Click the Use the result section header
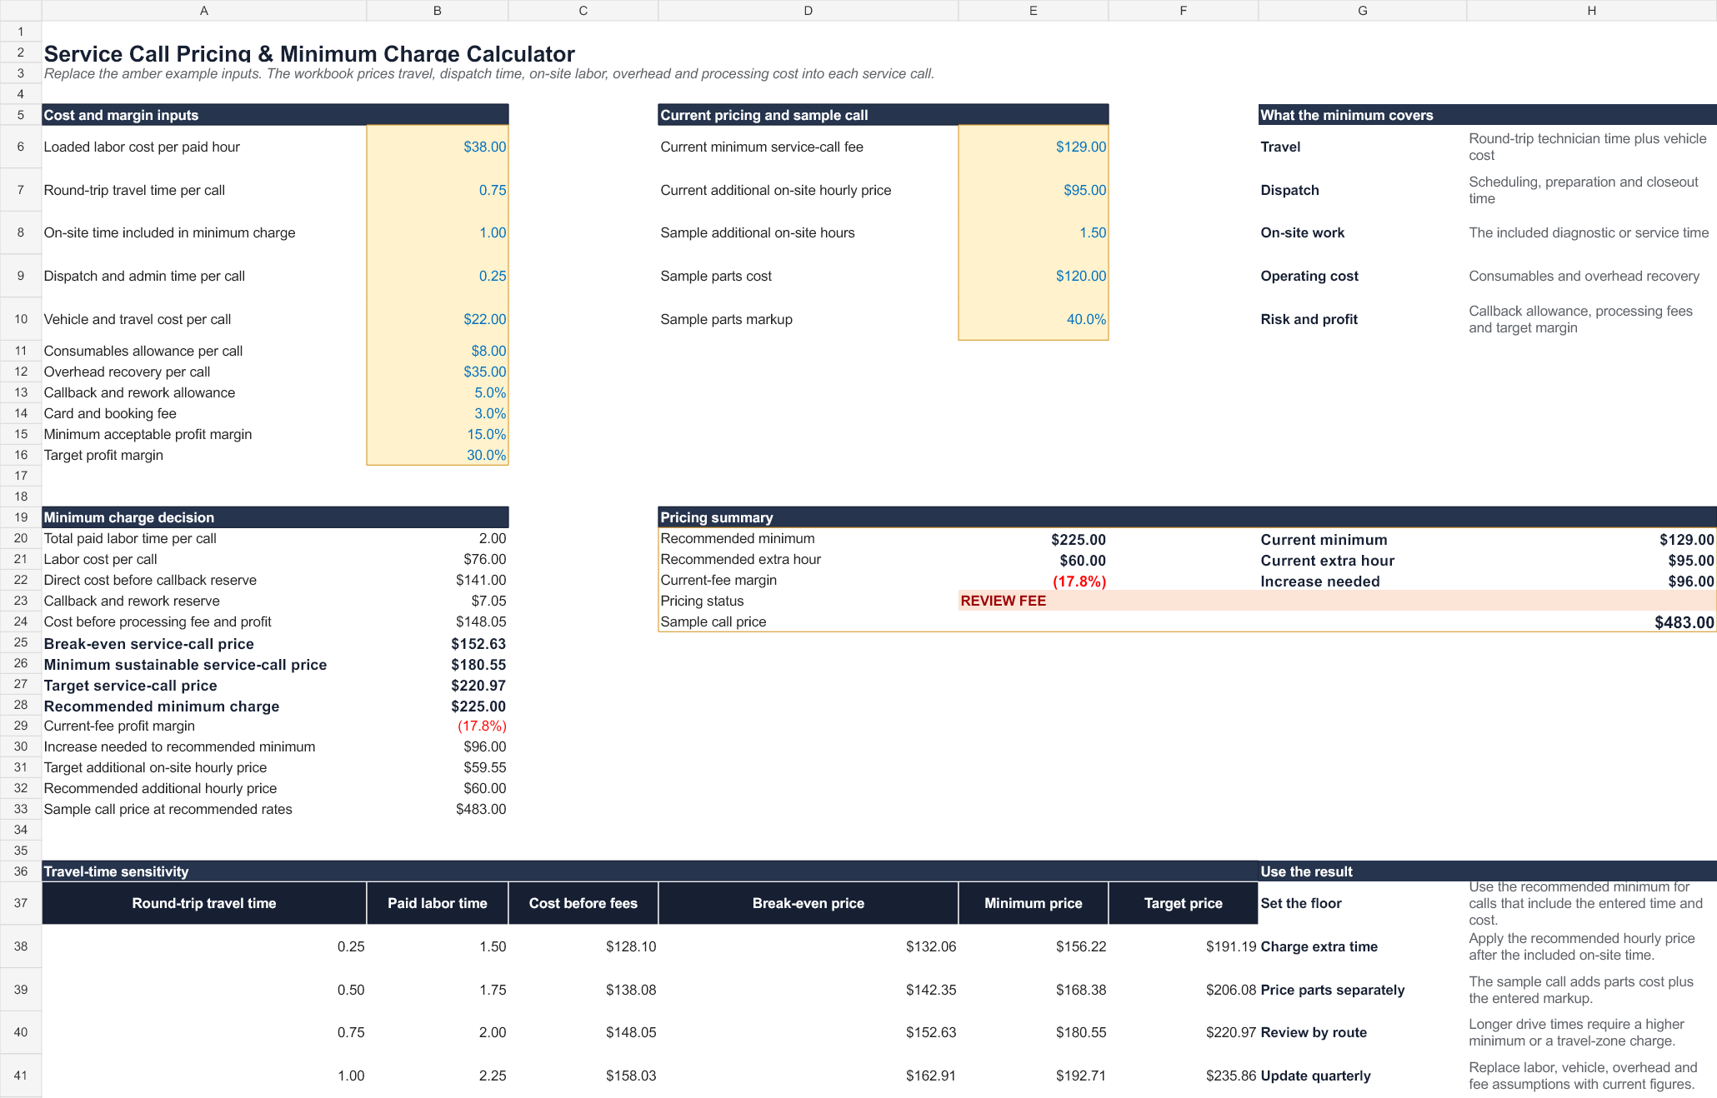 (x=1488, y=871)
